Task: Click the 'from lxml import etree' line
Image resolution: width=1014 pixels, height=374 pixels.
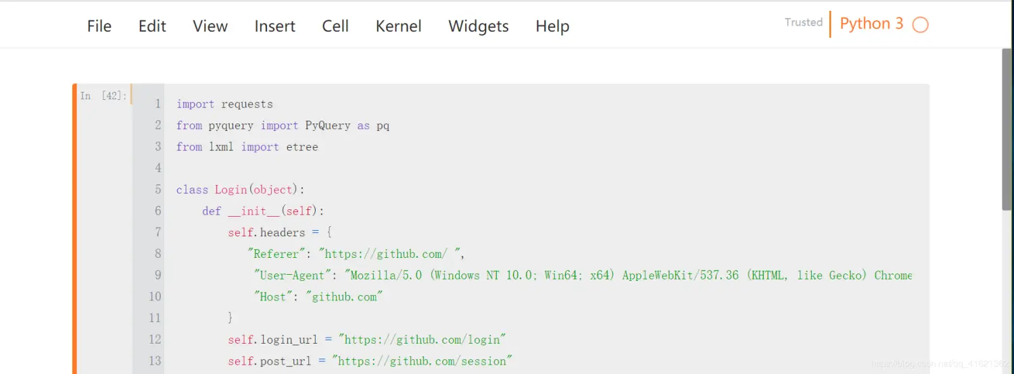Action: (x=247, y=146)
